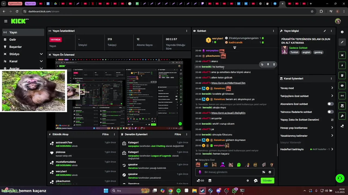Click the chat bubble icon in right toolbar
Screen dimensions: 348x195
342,86
